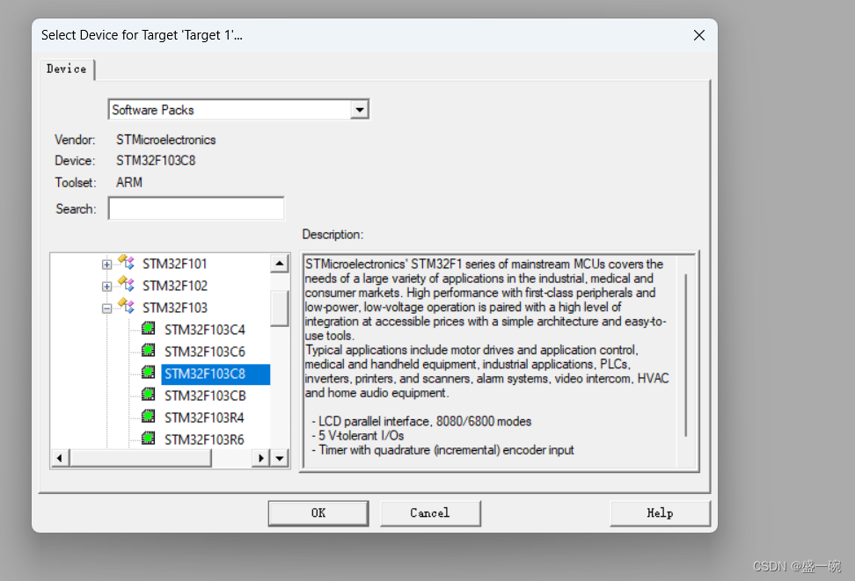Click the STM32F102 family icon
The image size is (855, 581).
click(126, 284)
